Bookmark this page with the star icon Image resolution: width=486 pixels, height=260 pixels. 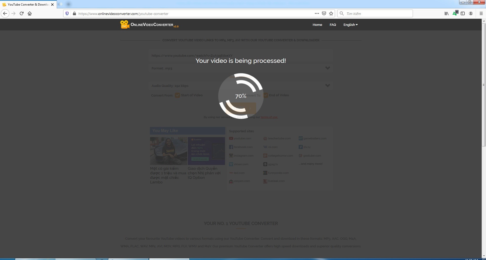331,13
